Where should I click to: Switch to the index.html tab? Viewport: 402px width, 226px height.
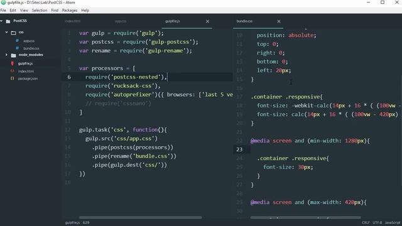[73, 21]
